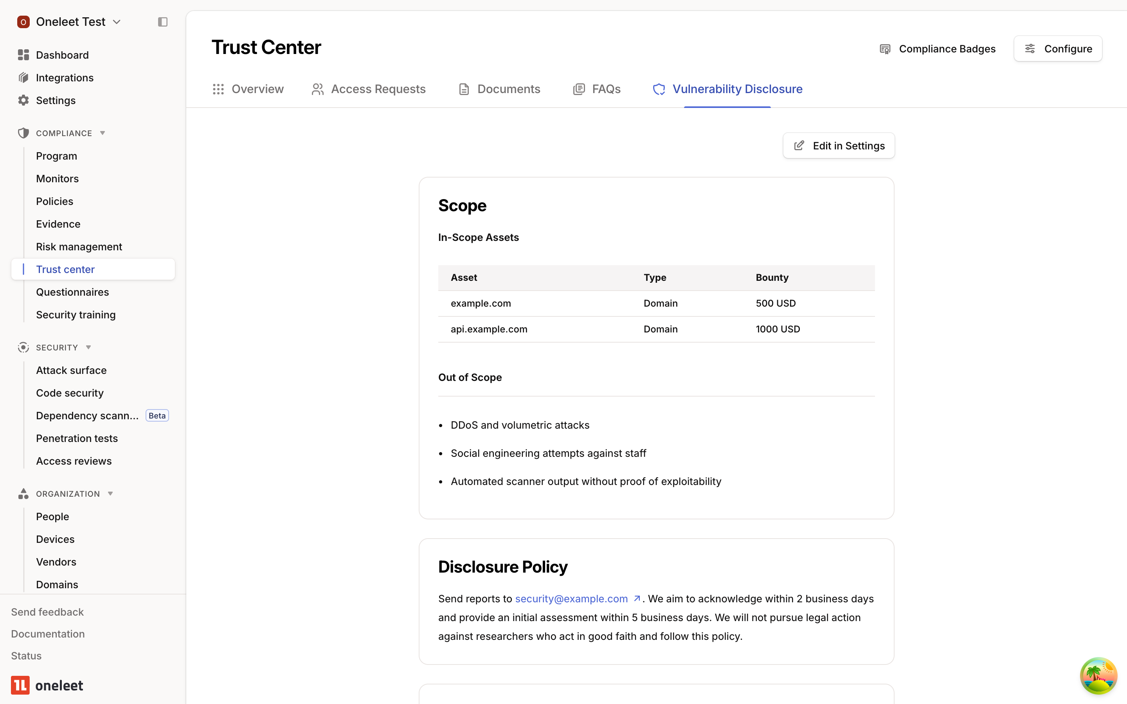Click the Dashboard grid icon

[23, 55]
